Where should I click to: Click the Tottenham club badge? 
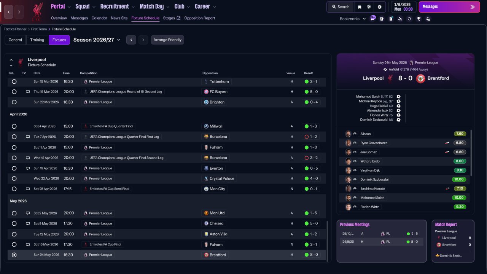(x=206, y=81)
